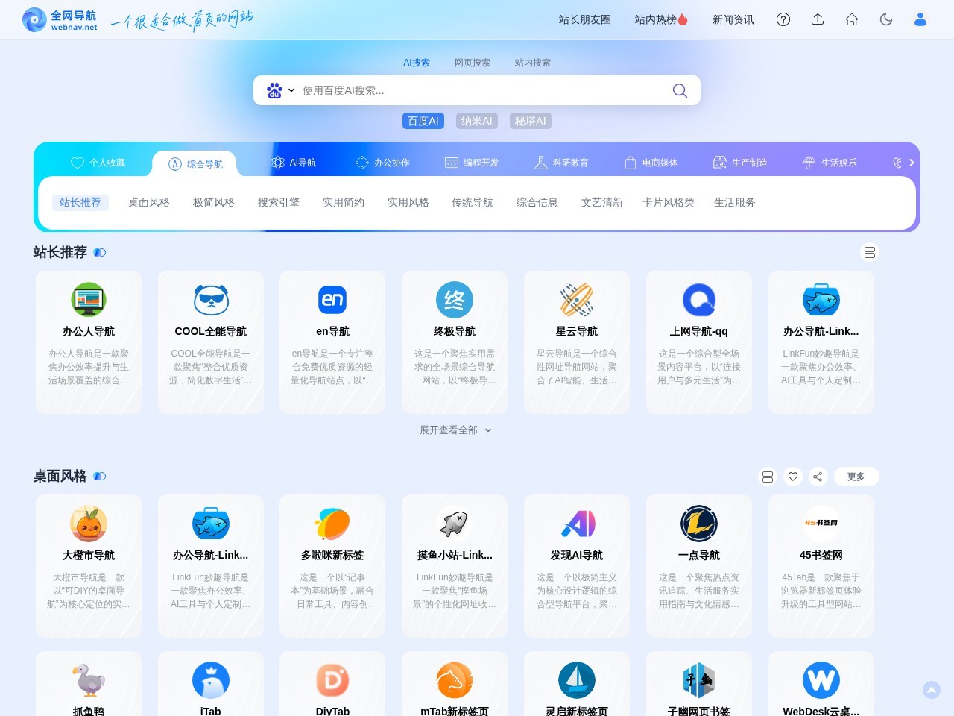The height and width of the screenshot is (716, 954).
Task: Expand more categories with the right arrow chevron
Action: [x=911, y=162]
